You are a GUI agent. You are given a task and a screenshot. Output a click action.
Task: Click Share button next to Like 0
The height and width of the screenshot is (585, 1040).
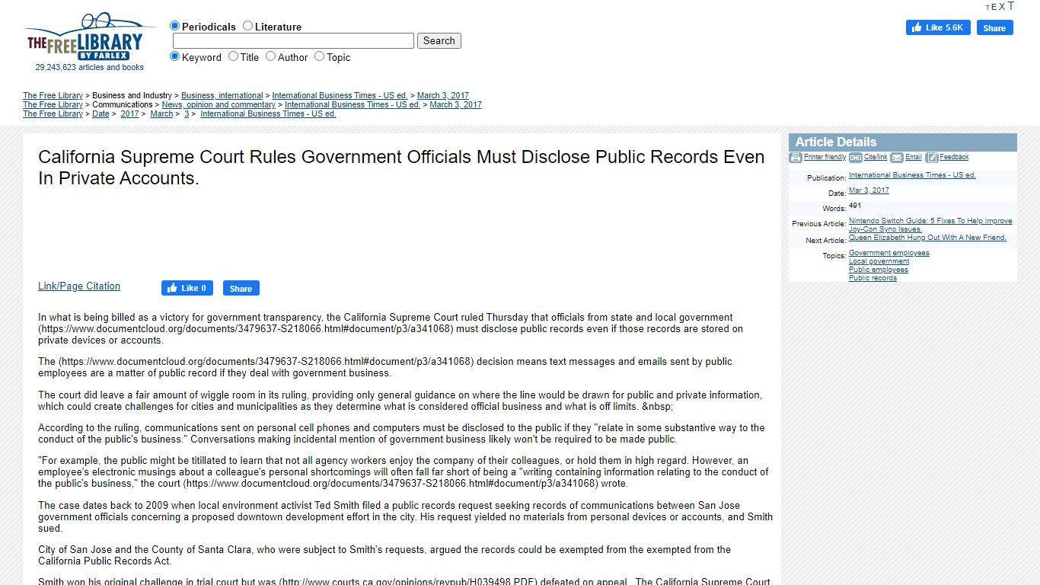point(241,288)
